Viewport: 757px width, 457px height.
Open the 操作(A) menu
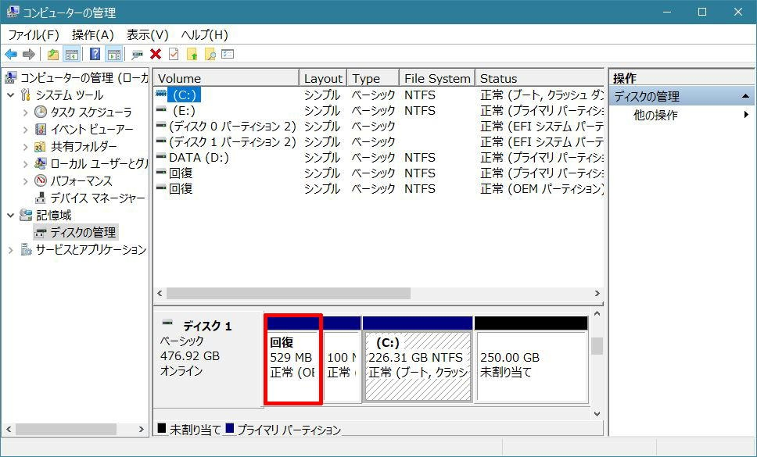[93, 34]
